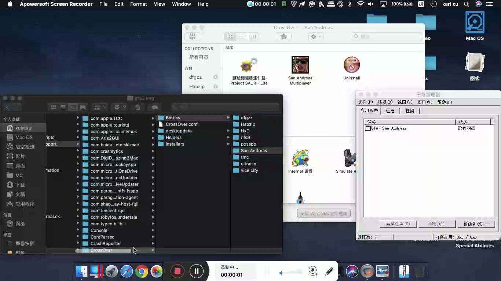Switch CrossOver to column view

tap(253, 37)
